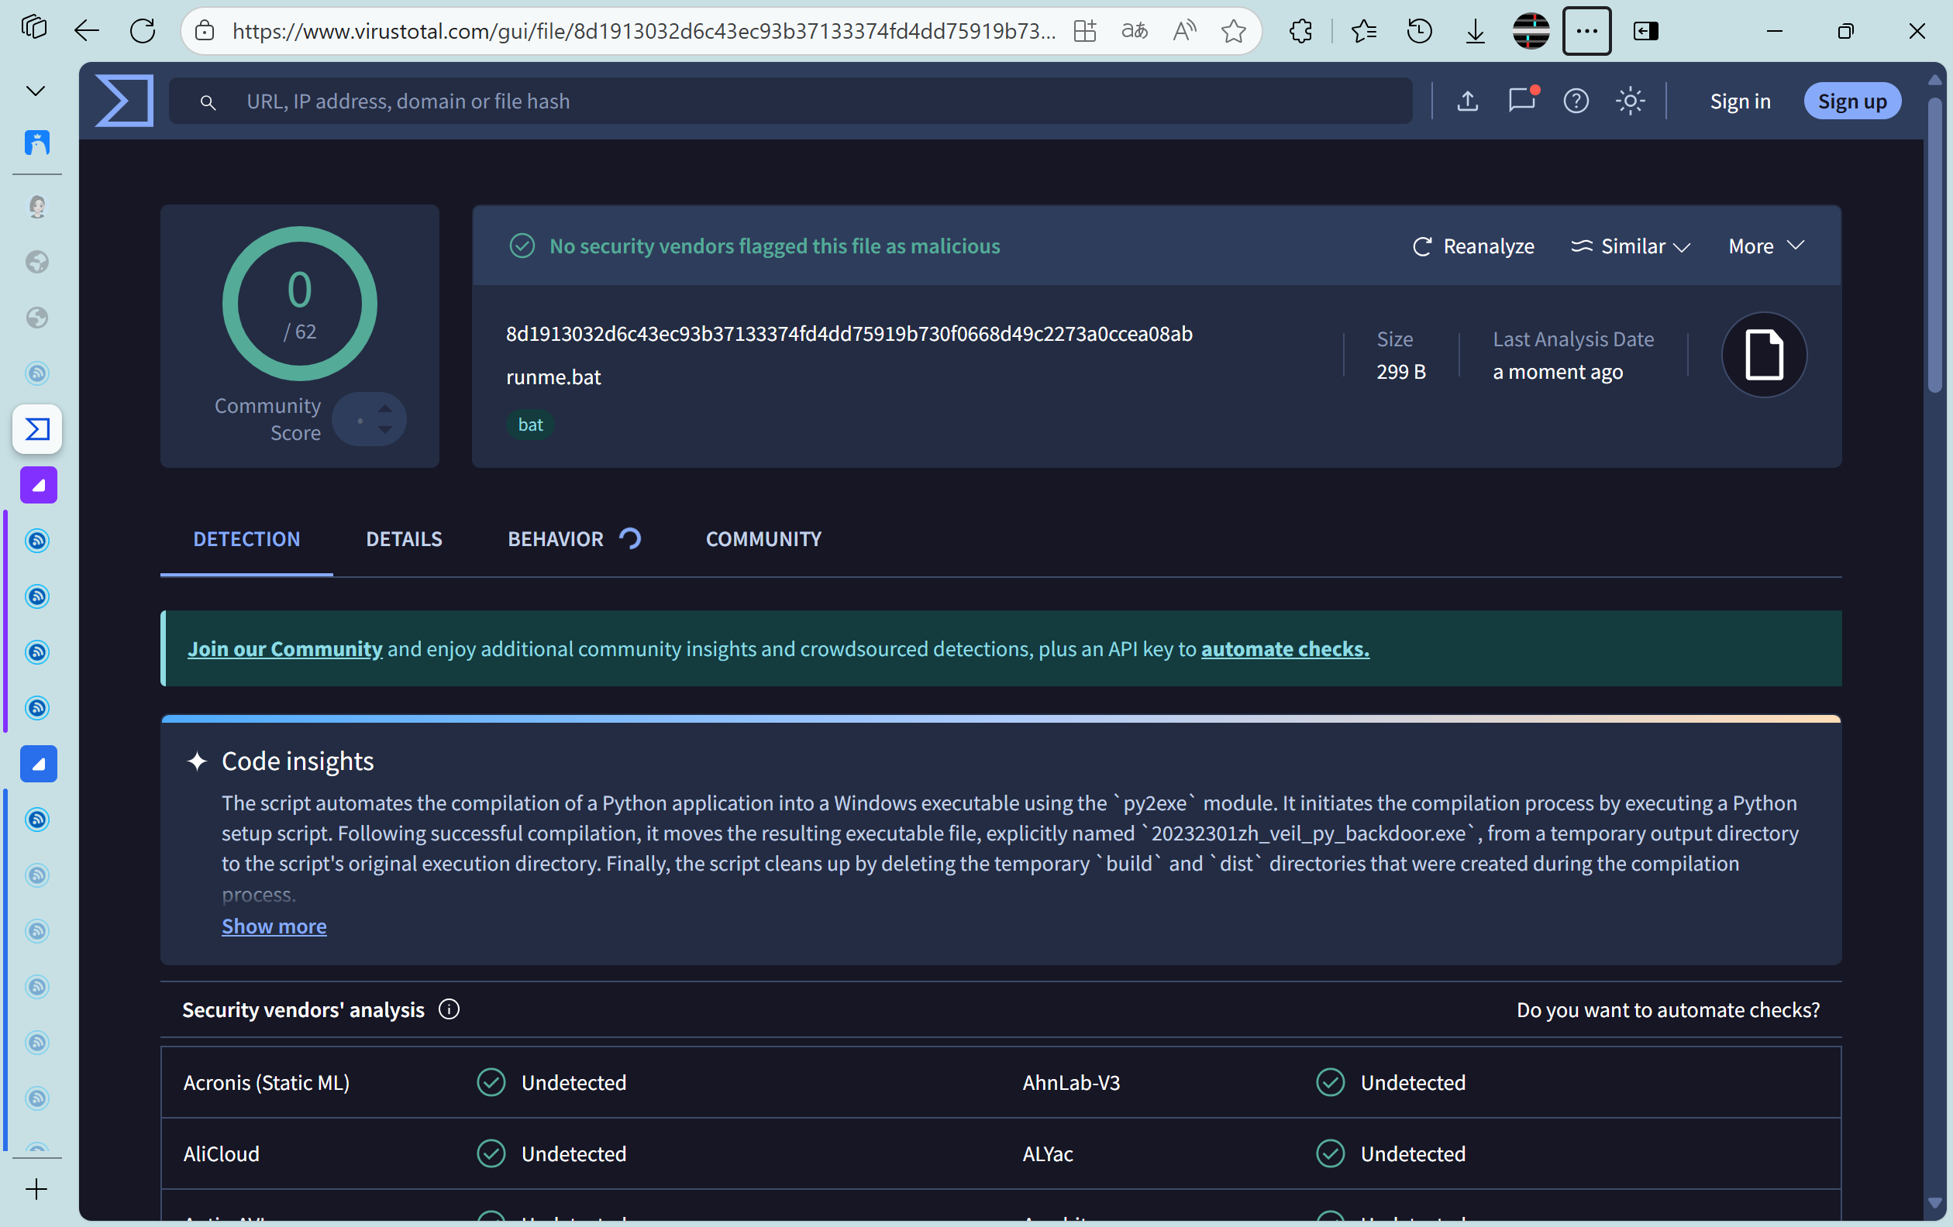
Task: Click the browser extensions puzzle icon
Action: pyautogui.click(x=1301, y=31)
